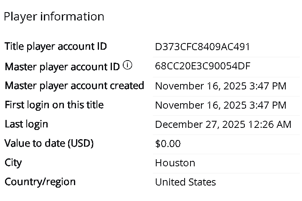Screen dimensions: 302x201
Task: Click the United States country value
Action: pos(185,182)
